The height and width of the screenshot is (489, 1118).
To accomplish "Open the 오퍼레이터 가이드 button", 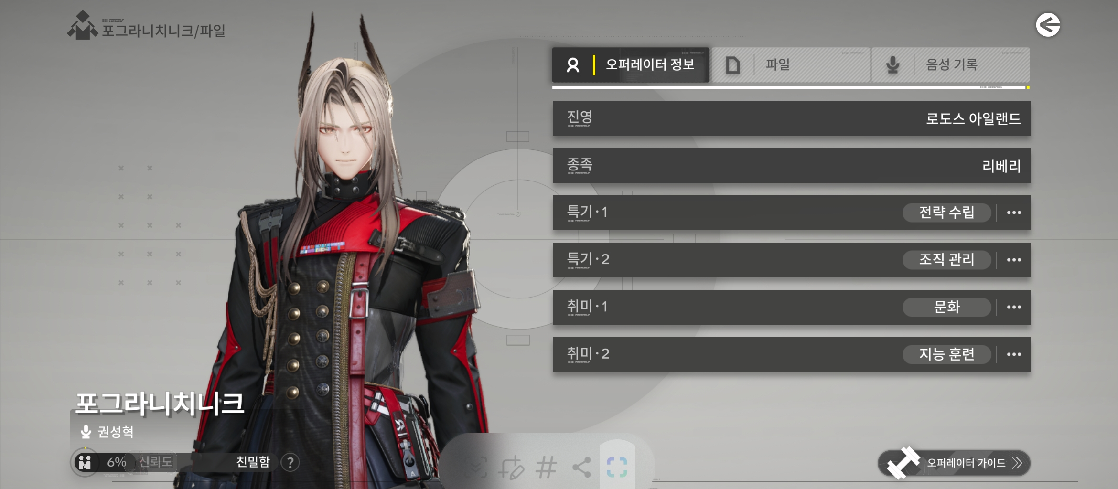I will click(x=954, y=463).
